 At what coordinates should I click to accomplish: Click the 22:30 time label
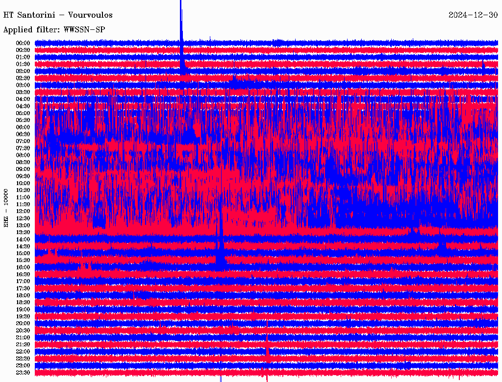(23, 358)
